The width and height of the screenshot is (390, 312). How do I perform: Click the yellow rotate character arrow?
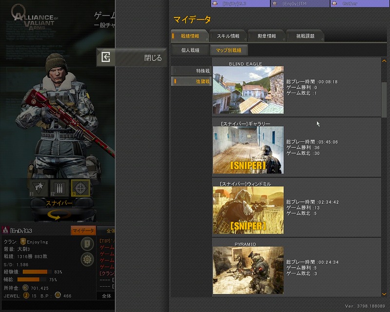pyautogui.click(x=59, y=214)
